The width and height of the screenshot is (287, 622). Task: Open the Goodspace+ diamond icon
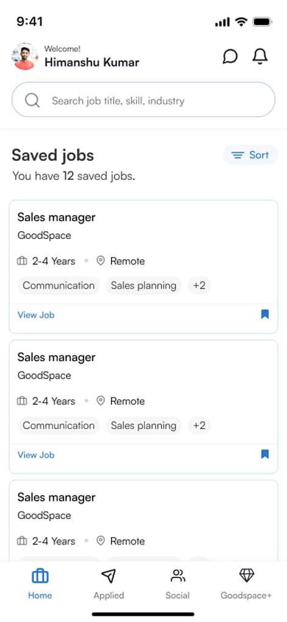click(x=246, y=575)
